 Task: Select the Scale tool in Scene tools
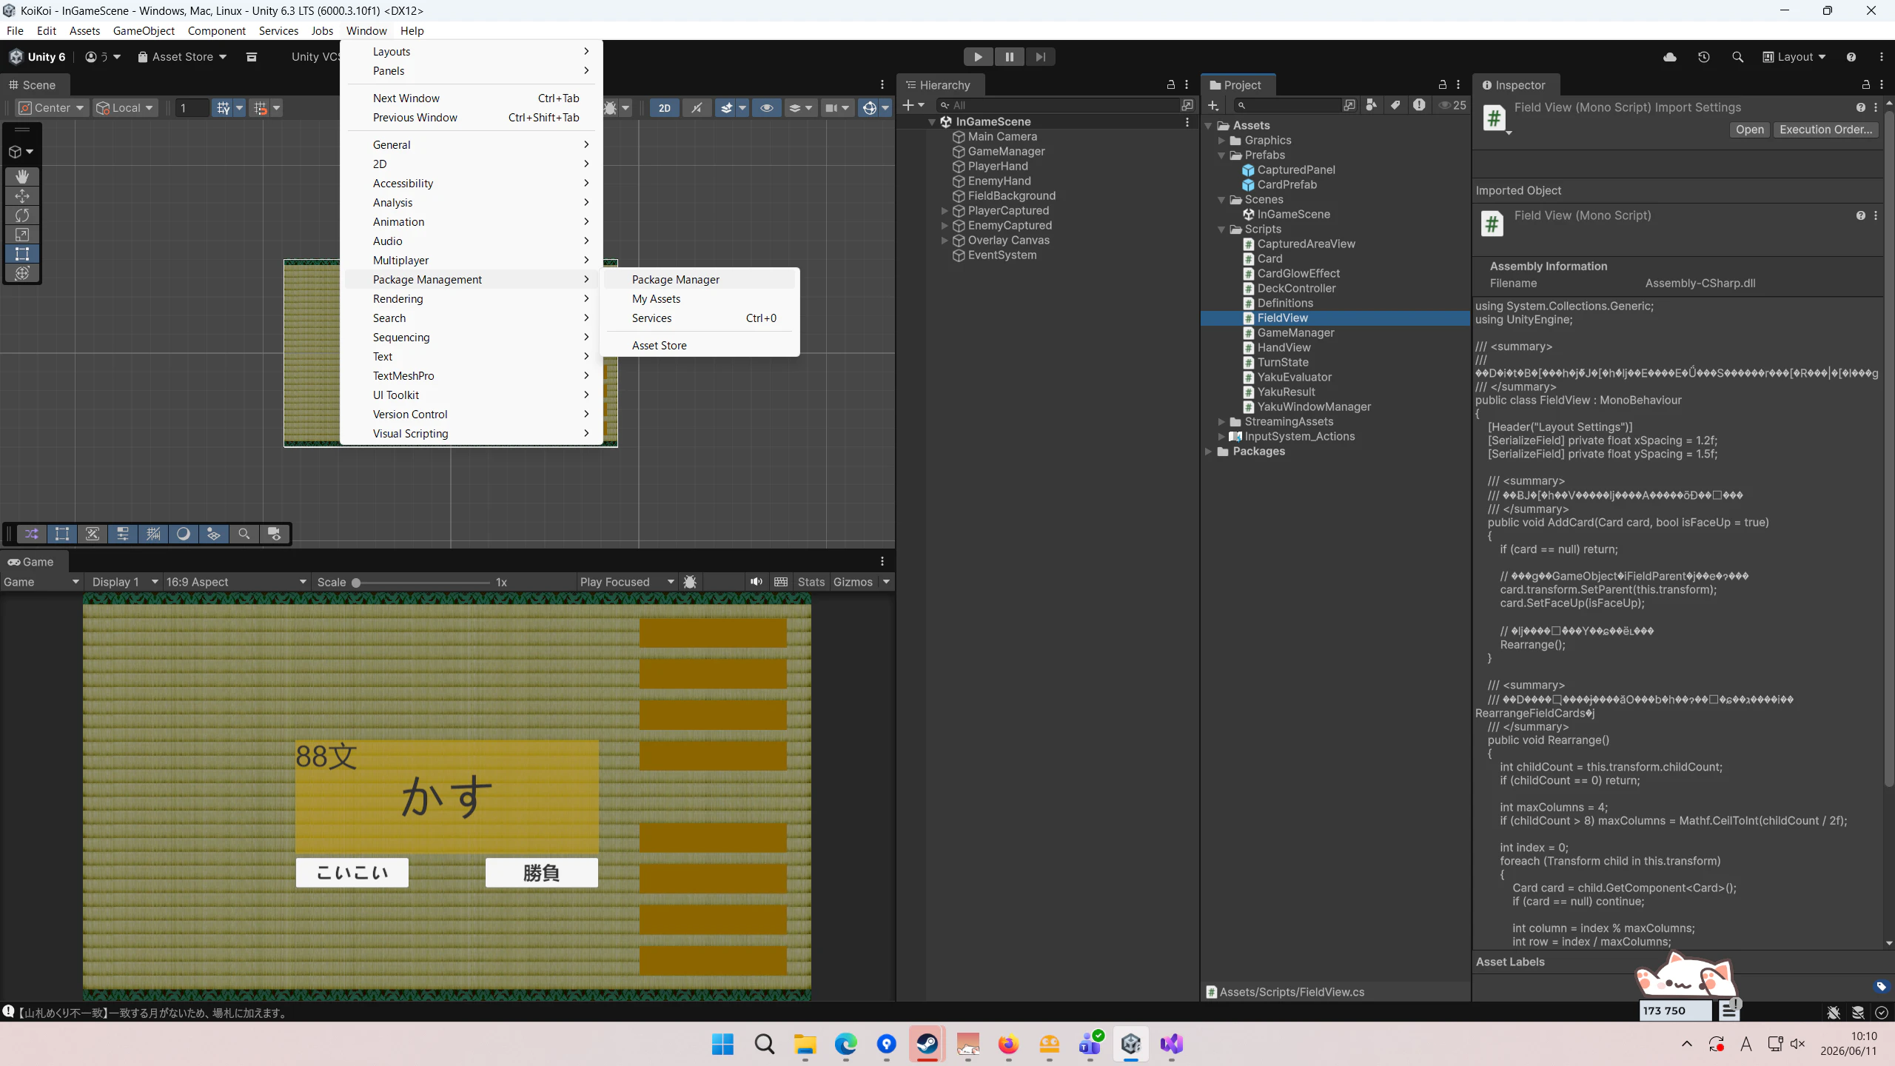coord(22,234)
